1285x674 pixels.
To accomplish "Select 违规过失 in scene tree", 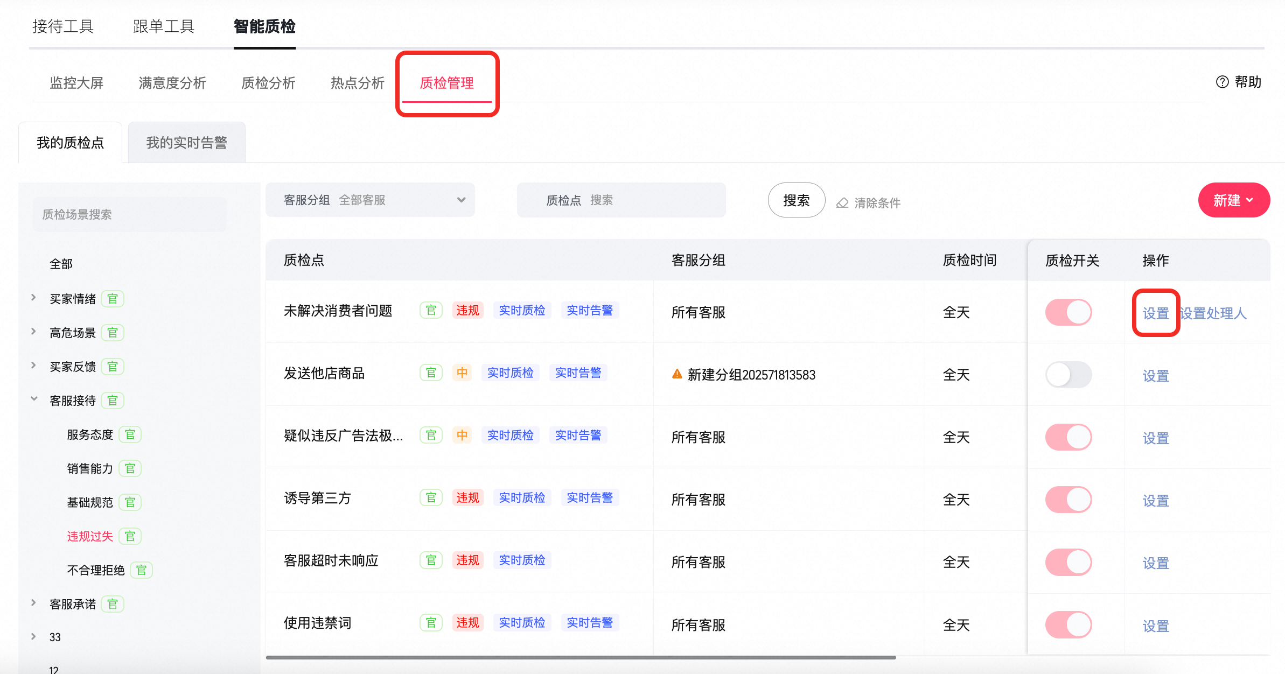I will pos(90,536).
